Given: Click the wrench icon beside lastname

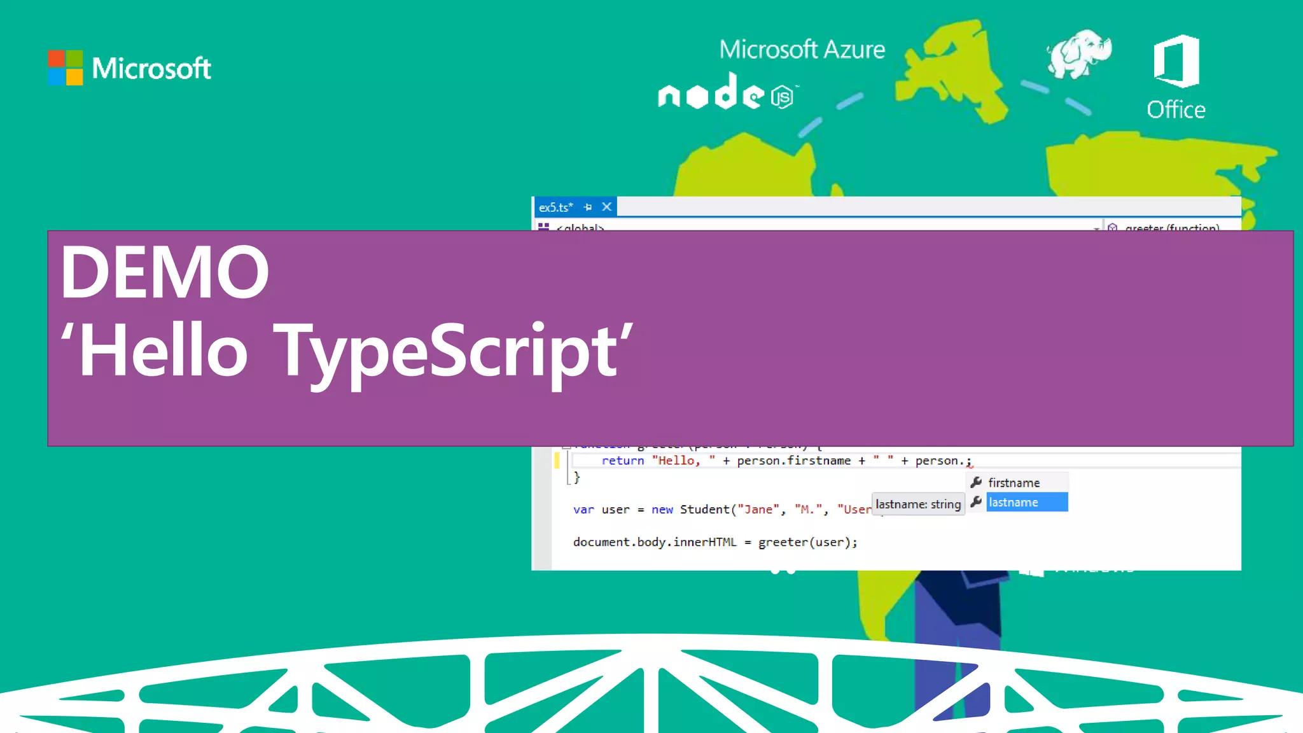Looking at the screenshot, I should coord(977,501).
